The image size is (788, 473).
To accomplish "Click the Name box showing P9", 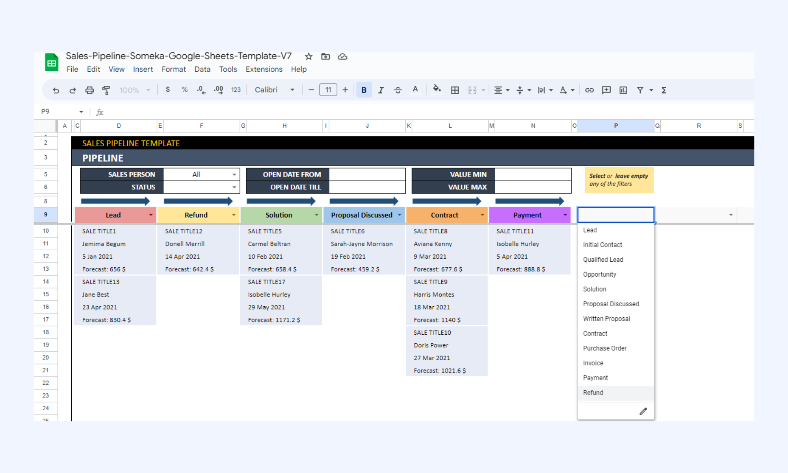I will 62,112.
